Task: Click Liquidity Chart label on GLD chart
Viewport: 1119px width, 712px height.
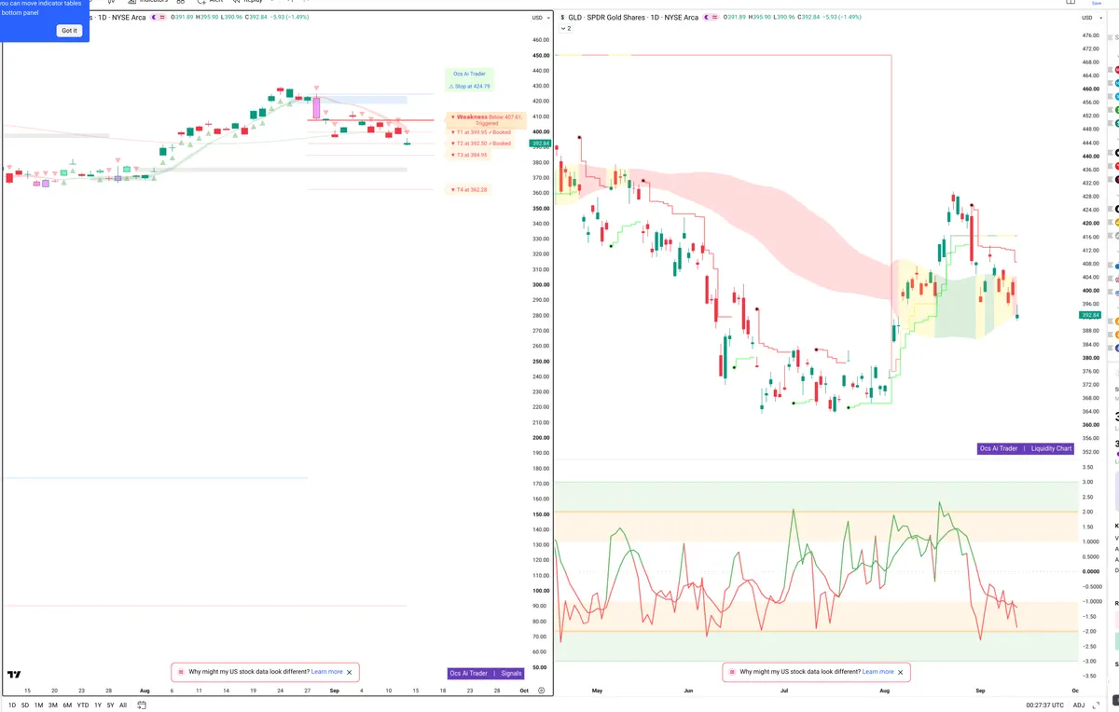Action: 1051,448
